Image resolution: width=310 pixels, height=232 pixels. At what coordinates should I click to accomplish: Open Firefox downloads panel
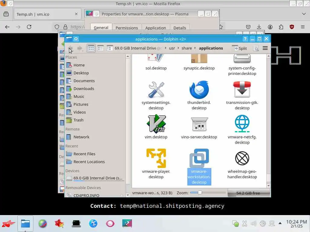click(259, 27)
